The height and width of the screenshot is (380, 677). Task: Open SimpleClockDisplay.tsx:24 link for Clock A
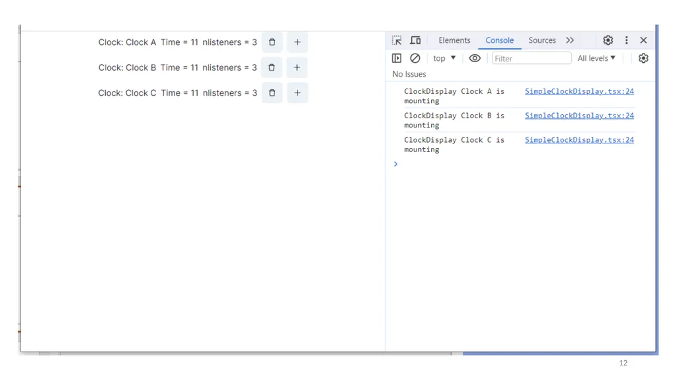[579, 91]
